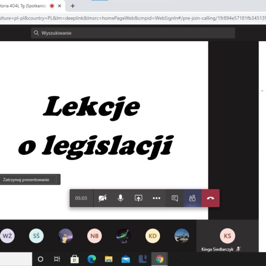266x266 pixels.
Task: Turn on camera in meeting toolbar
Action: 102,198
